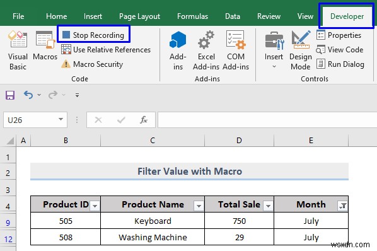Screen dimensions: 377x251
Task: Select the Developer tab
Action: tap(347, 16)
